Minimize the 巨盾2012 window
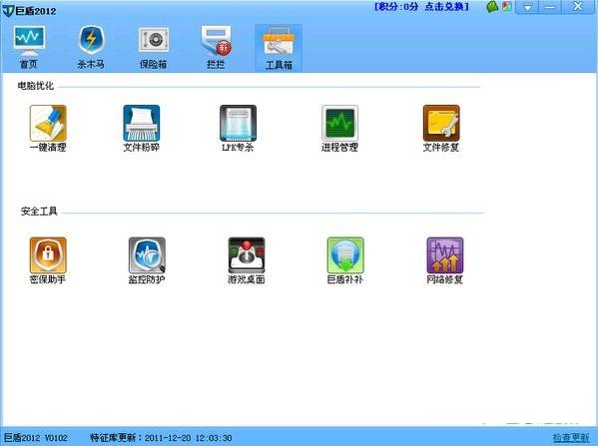598x446 pixels. [x=550, y=7]
